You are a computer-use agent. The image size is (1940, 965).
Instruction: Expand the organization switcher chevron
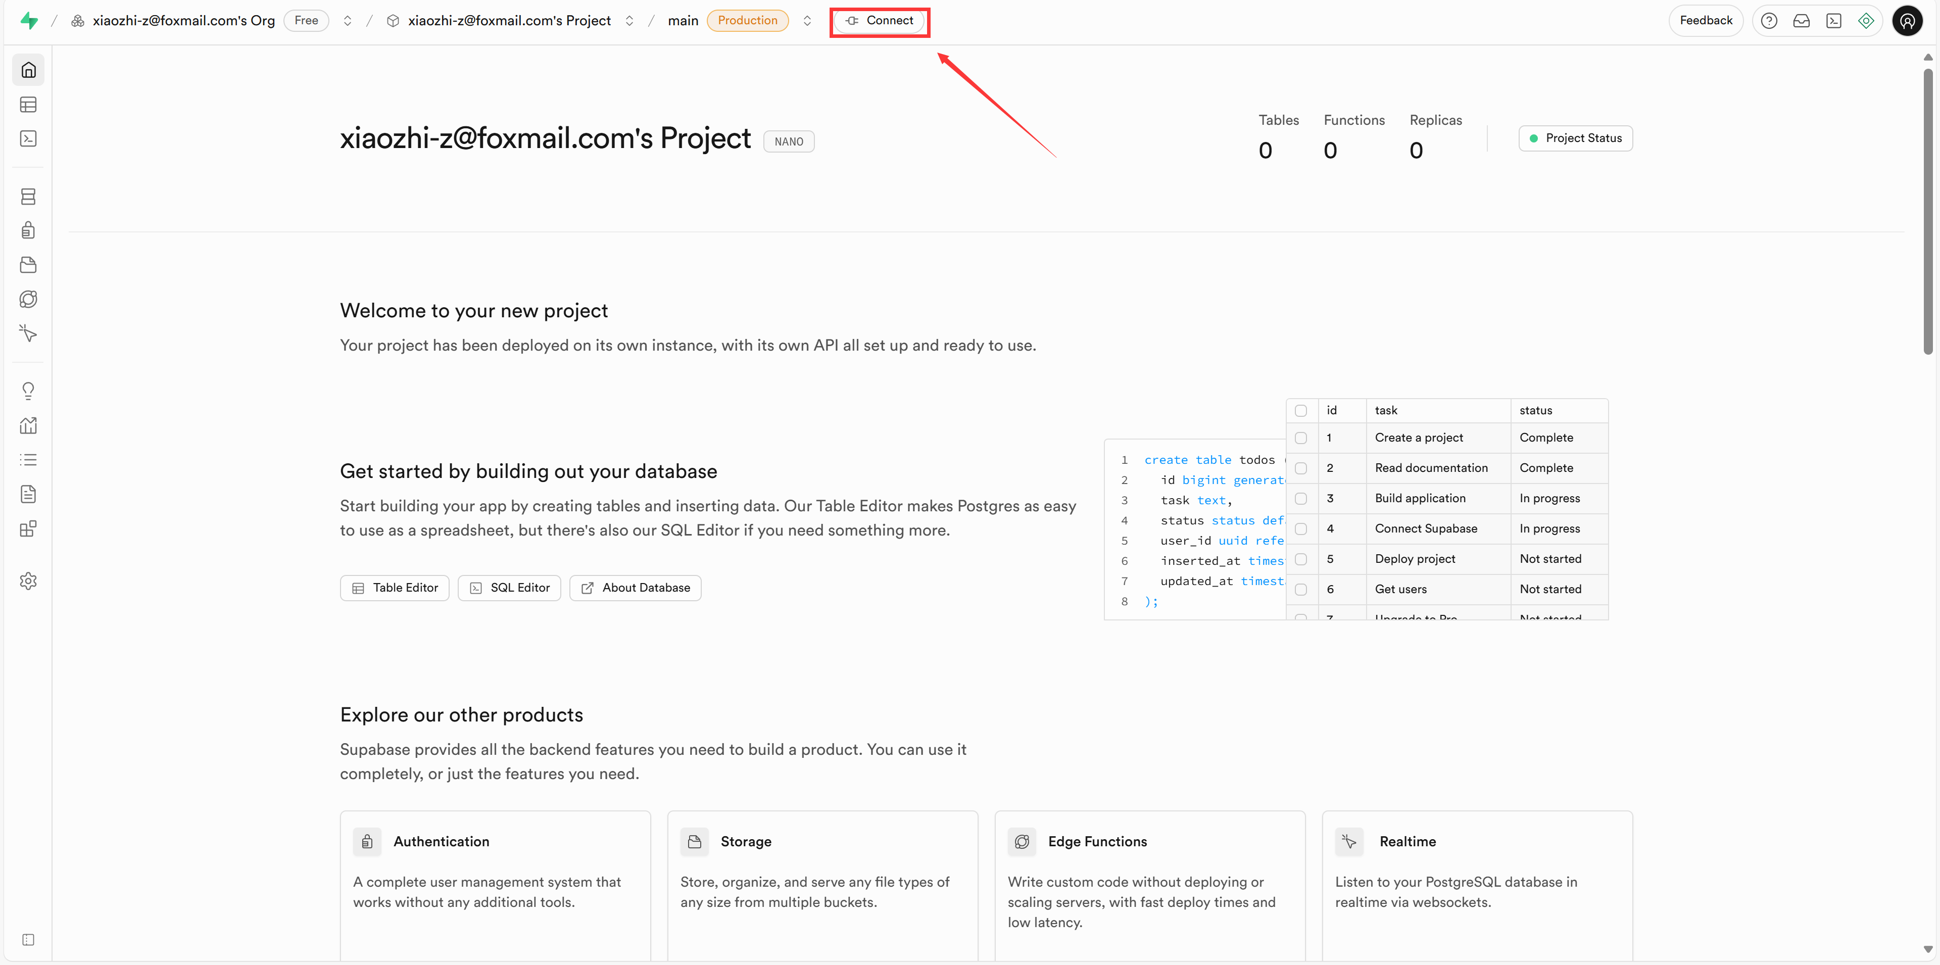[347, 20]
